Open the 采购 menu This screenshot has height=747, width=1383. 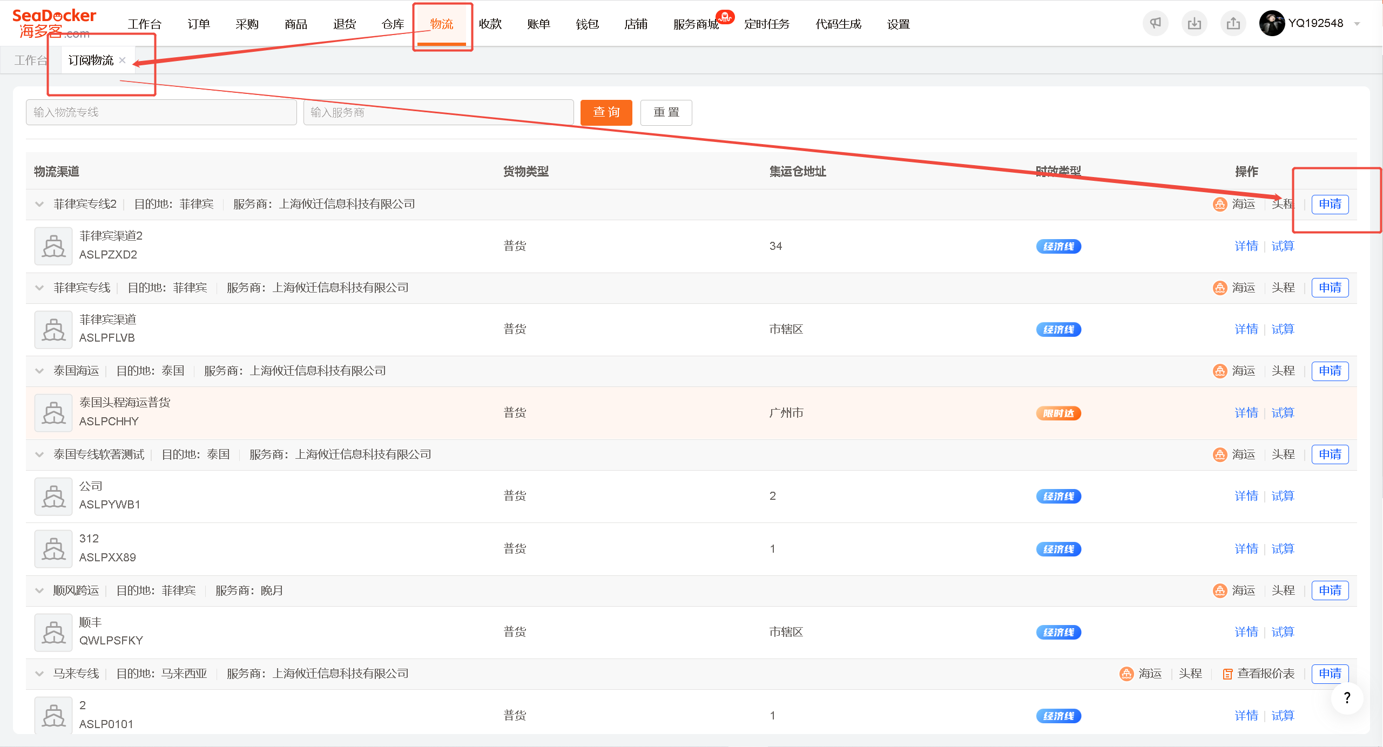click(247, 24)
